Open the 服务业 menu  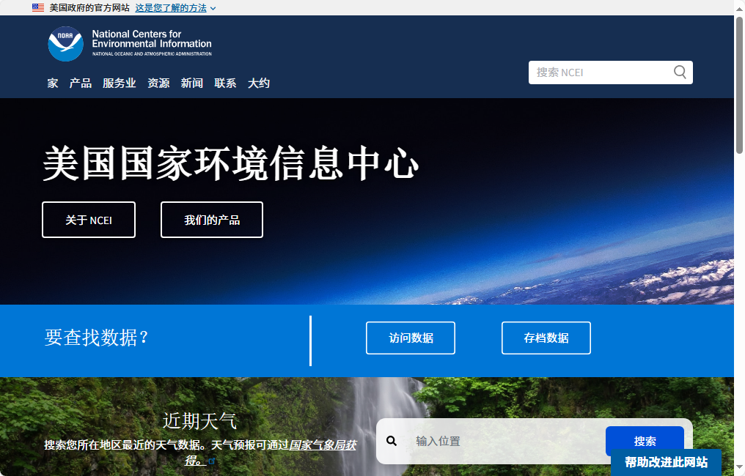click(x=120, y=83)
